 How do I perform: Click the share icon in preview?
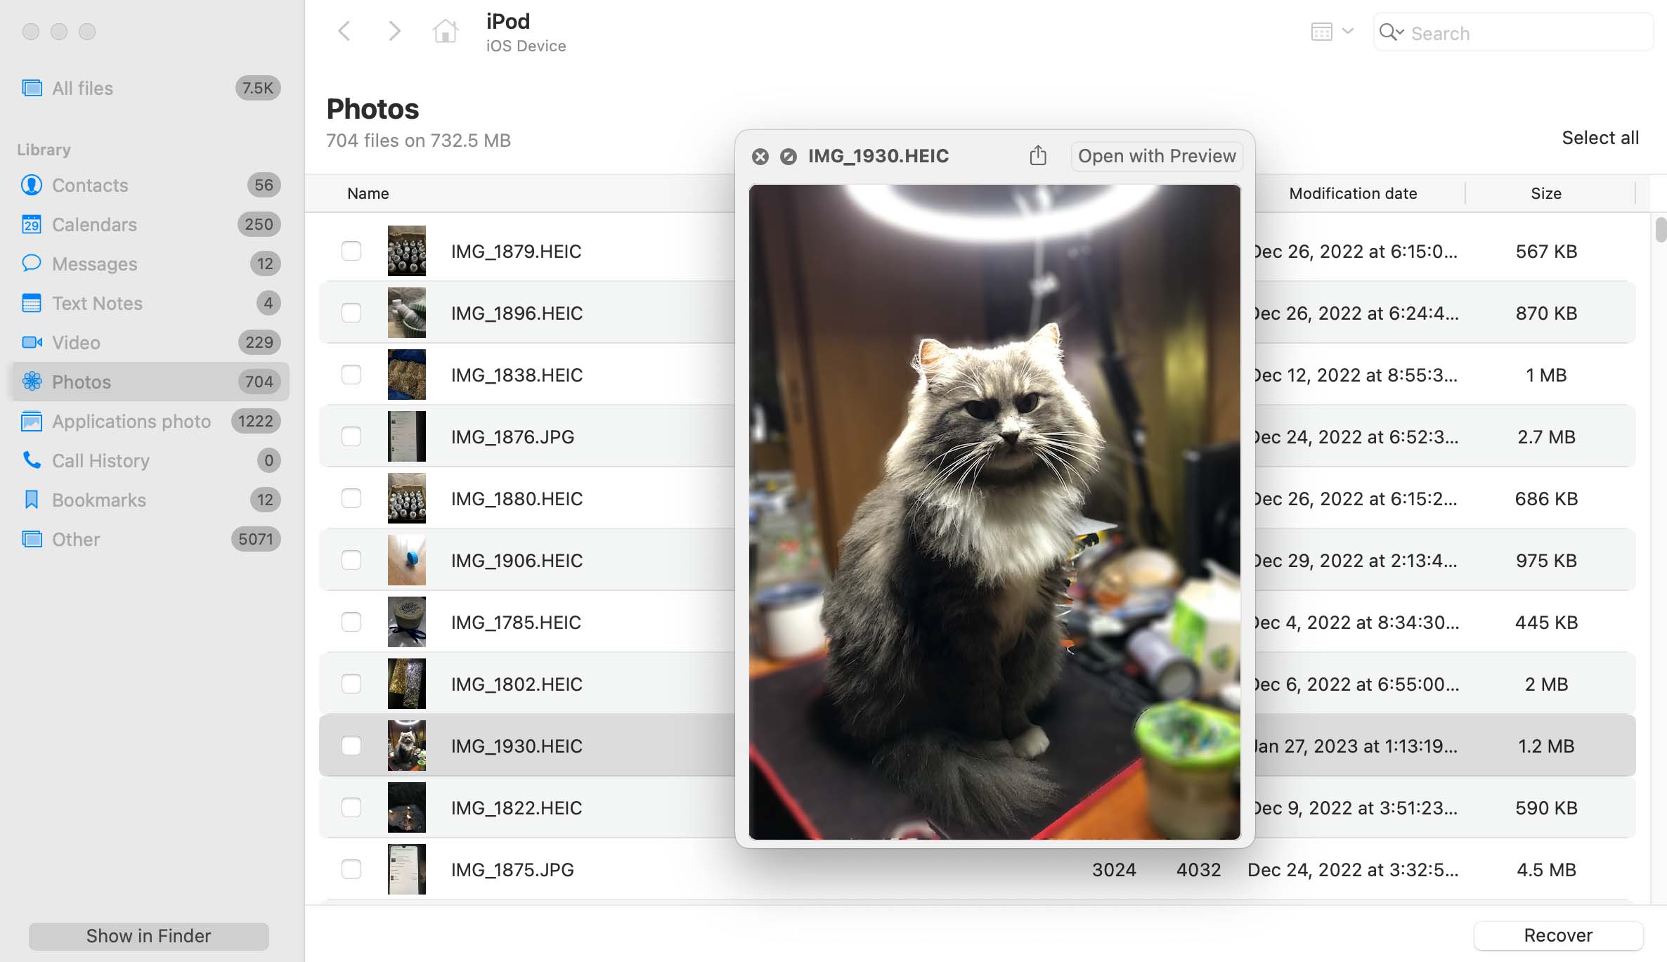(x=1038, y=155)
